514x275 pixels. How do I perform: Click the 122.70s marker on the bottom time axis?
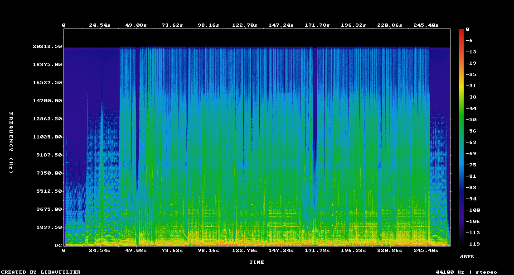pyautogui.click(x=244, y=250)
